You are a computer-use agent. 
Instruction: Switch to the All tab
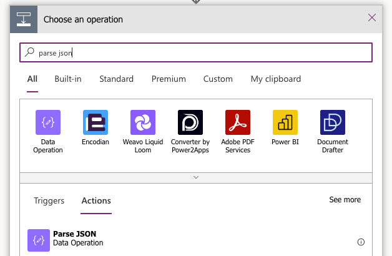coord(32,79)
